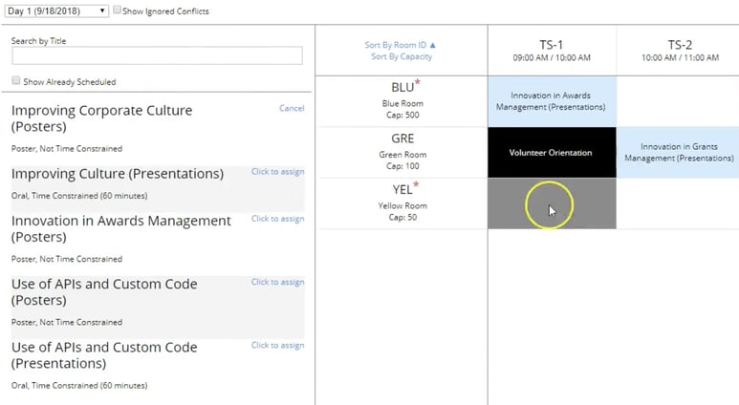Viewport: 739px width, 405px height.
Task: Select the BLU Blue Room row
Action: (402, 100)
